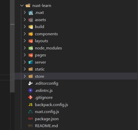Image resolution: width=138 pixels, height=130 pixels.
Task: Click the .editorconfig mouse icon
Action: (30, 83)
